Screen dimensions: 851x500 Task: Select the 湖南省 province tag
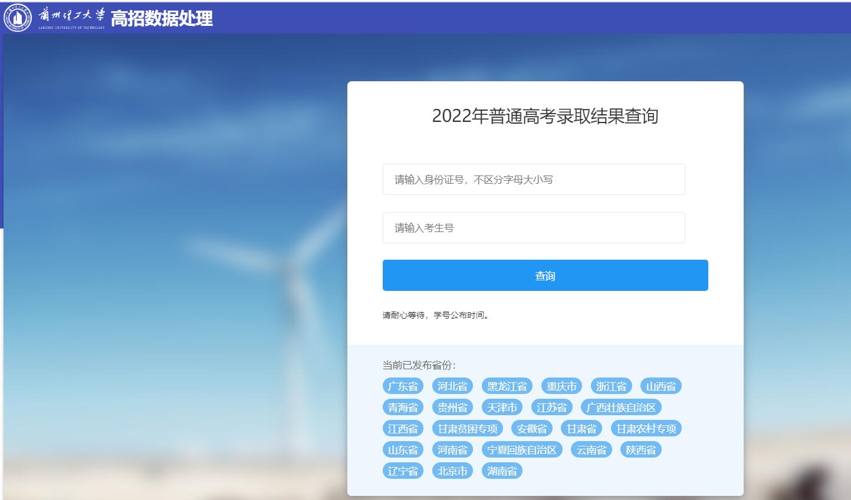tap(502, 471)
